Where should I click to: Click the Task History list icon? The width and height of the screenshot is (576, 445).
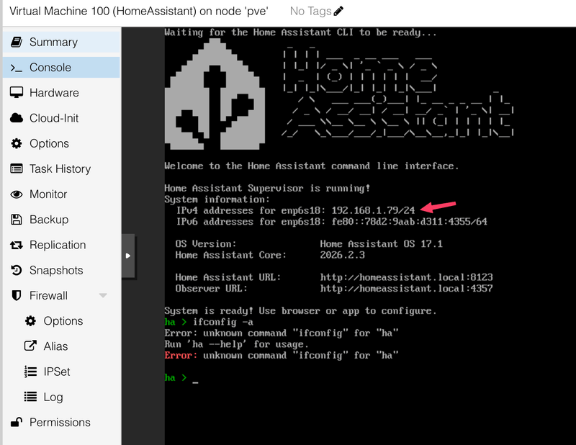[x=16, y=168]
